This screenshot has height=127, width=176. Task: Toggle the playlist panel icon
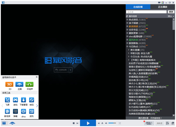(x=167, y=123)
